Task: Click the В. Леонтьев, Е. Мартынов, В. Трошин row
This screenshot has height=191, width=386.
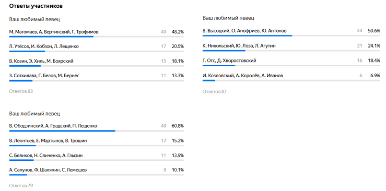Action: 96,142
